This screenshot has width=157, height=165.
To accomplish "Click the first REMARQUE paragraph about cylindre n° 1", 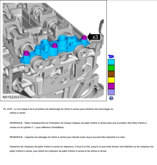I will click(x=78, y=125).
